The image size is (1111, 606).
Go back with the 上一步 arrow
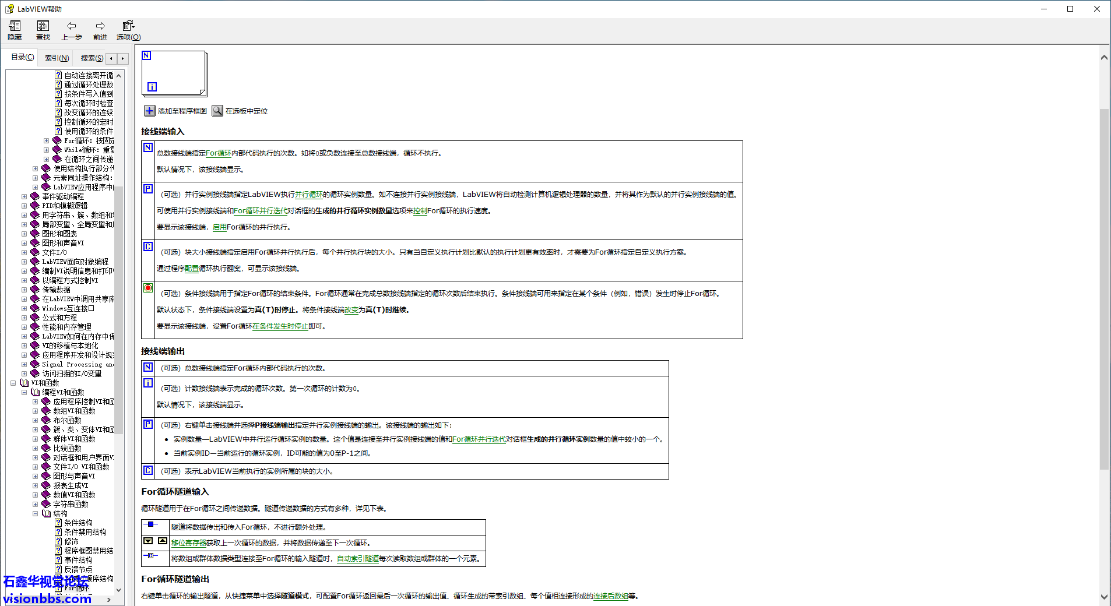coord(71,26)
